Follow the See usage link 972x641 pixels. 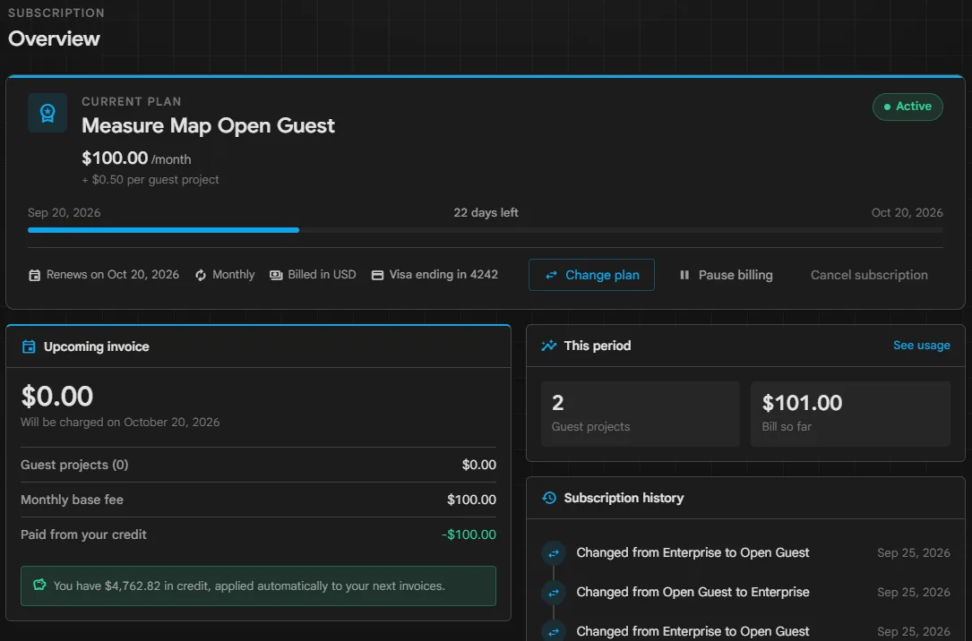click(921, 346)
